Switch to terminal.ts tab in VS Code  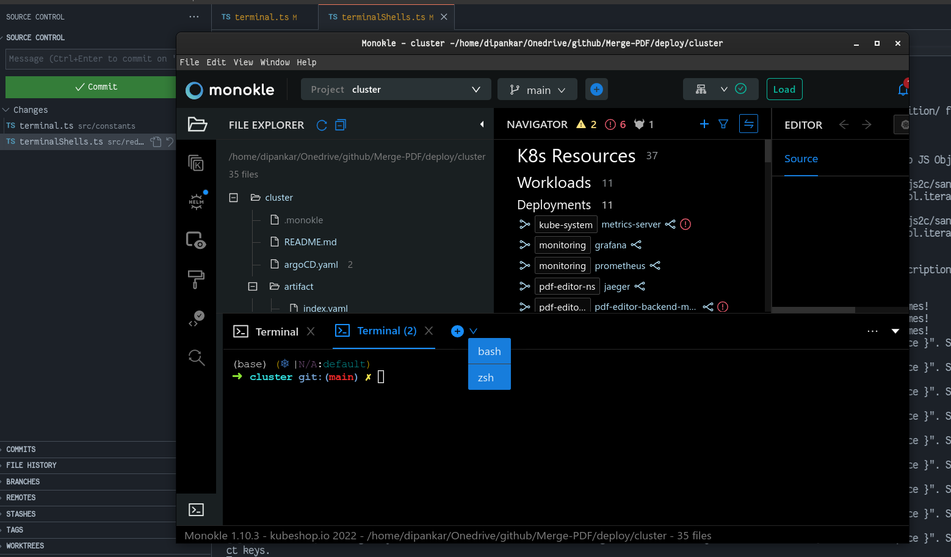tap(264, 17)
